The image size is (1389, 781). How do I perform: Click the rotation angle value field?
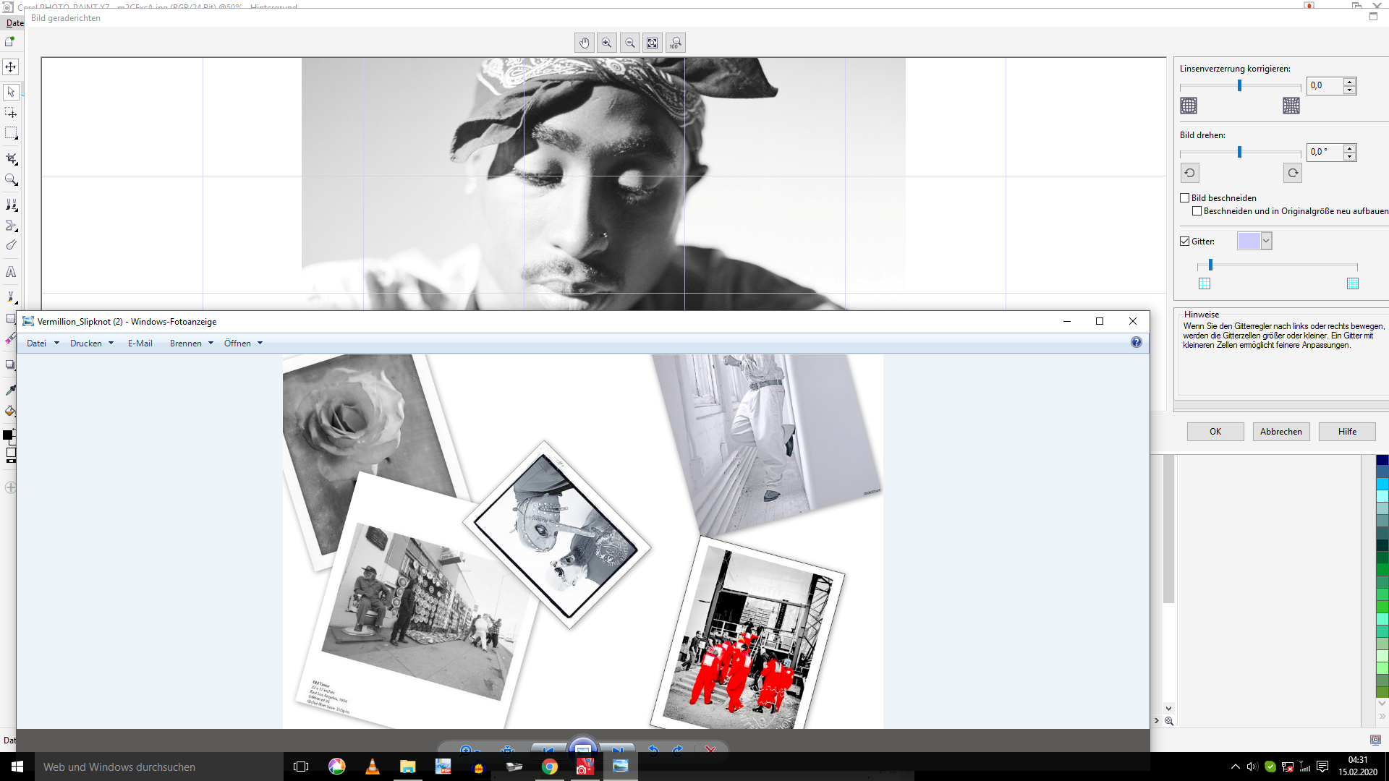click(1325, 153)
